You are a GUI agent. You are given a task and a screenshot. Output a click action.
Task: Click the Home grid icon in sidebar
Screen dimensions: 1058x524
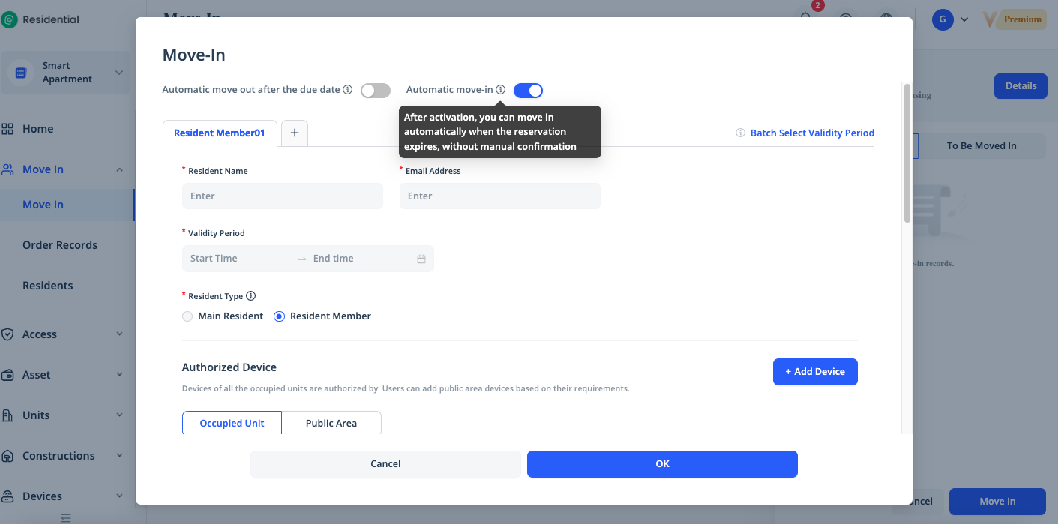[8, 129]
